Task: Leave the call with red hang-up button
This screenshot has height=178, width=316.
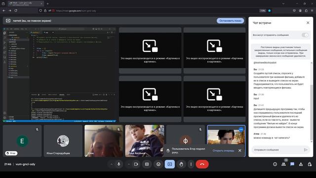Action: (x=202, y=164)
